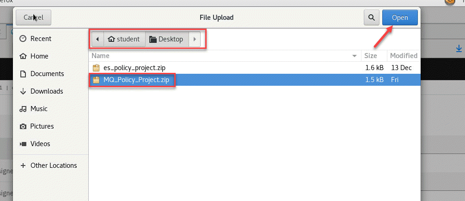Viewport: 465px width, 201px height.
Task: Open Other Locations
Action: (53, 166)
